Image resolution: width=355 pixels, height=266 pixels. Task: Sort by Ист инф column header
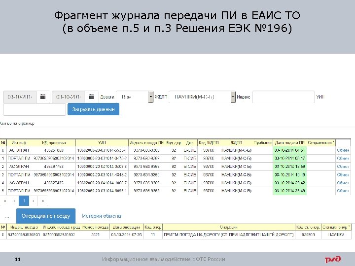(19, 143)
